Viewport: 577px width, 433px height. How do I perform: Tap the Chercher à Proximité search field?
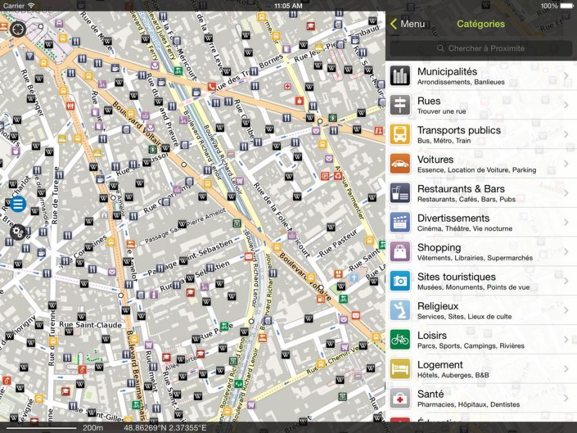point(480,48)
